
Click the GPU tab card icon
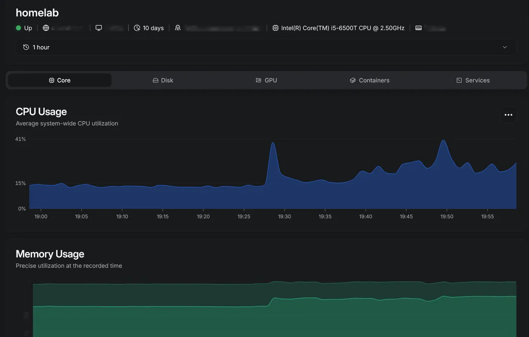(258, 80)
